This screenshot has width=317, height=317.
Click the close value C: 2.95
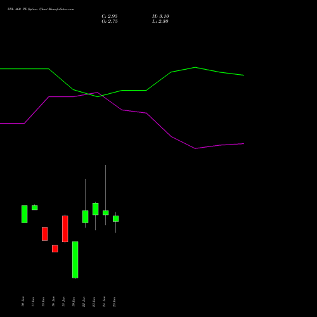[110, 16]
